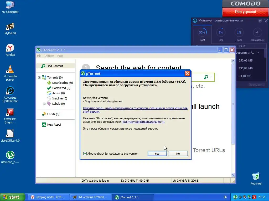This screenshot has height=201, width=269.
Task: Click the 233,84 MB entry in monitor
Action: [246, 68]
